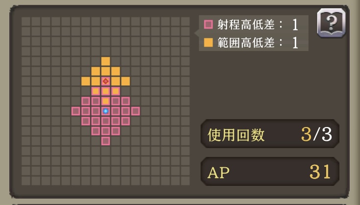Click the value 1 next to 射程高低差
Screen dimensions: 360x205
(295, 25)
